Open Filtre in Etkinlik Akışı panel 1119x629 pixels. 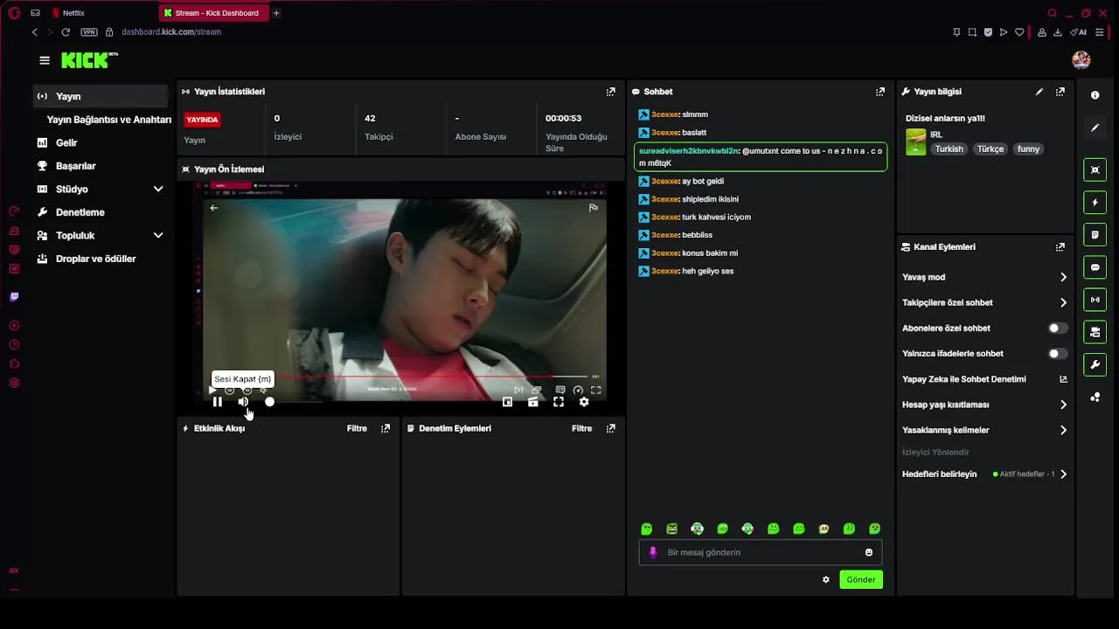point(357,429)
